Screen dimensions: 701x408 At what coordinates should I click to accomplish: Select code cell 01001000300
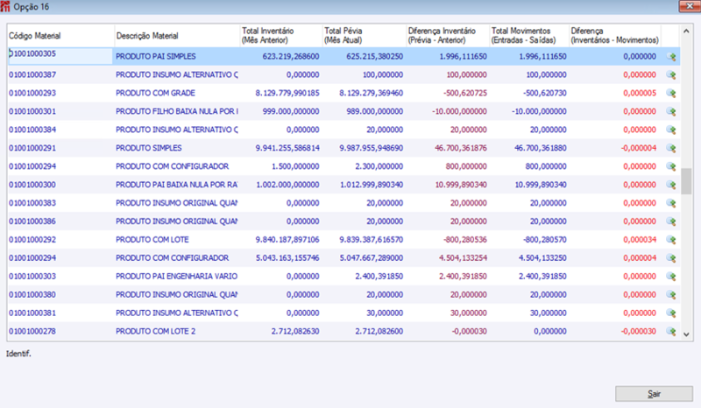32,185
